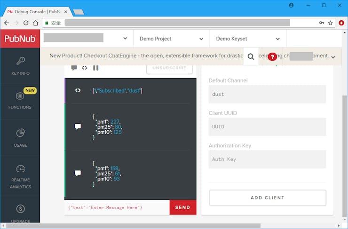Click the ADD CLIENT button
Screen dimensions: 348x229
268,197
